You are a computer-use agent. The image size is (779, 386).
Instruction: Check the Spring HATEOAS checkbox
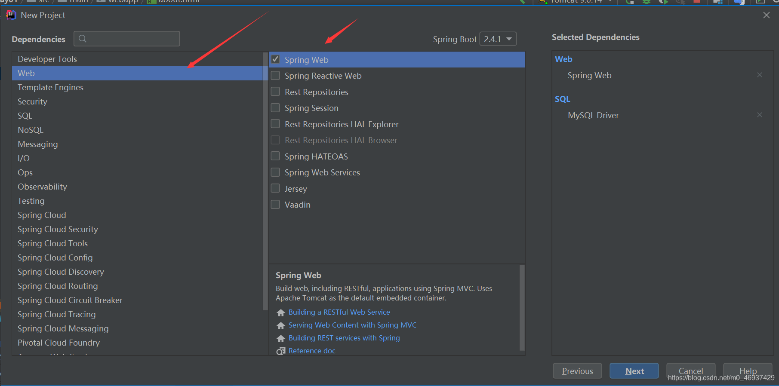coord(275,156)
